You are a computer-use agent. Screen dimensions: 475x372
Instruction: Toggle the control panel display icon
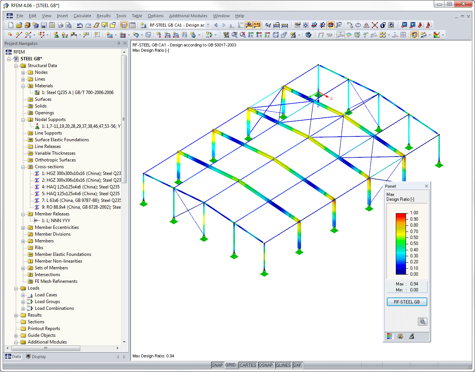click(x=415, y=35)
